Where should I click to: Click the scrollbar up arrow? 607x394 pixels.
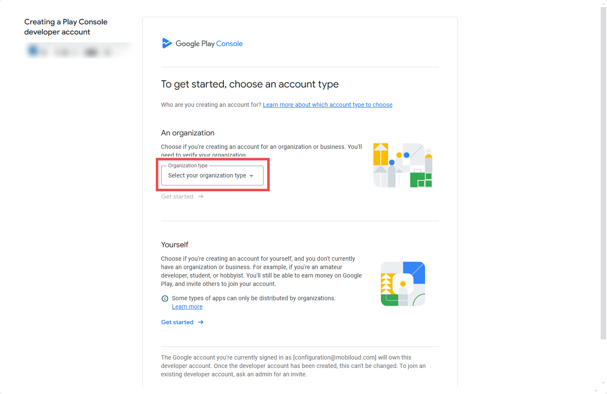click(x=603, y=3)
